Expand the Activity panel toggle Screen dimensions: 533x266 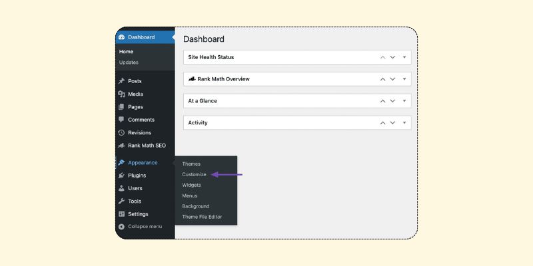[x=404, y=123]
